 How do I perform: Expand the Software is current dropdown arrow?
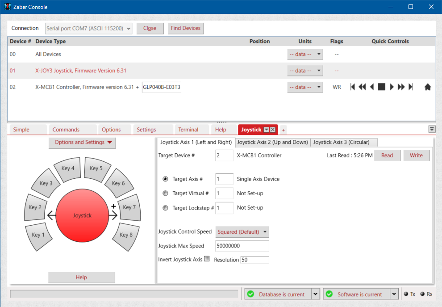click(x=394, y=294)
